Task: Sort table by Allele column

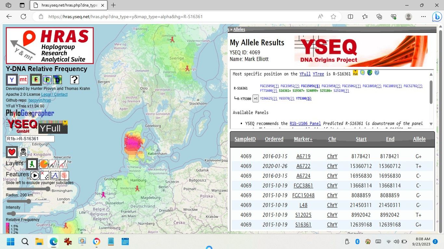Action: 419,139
